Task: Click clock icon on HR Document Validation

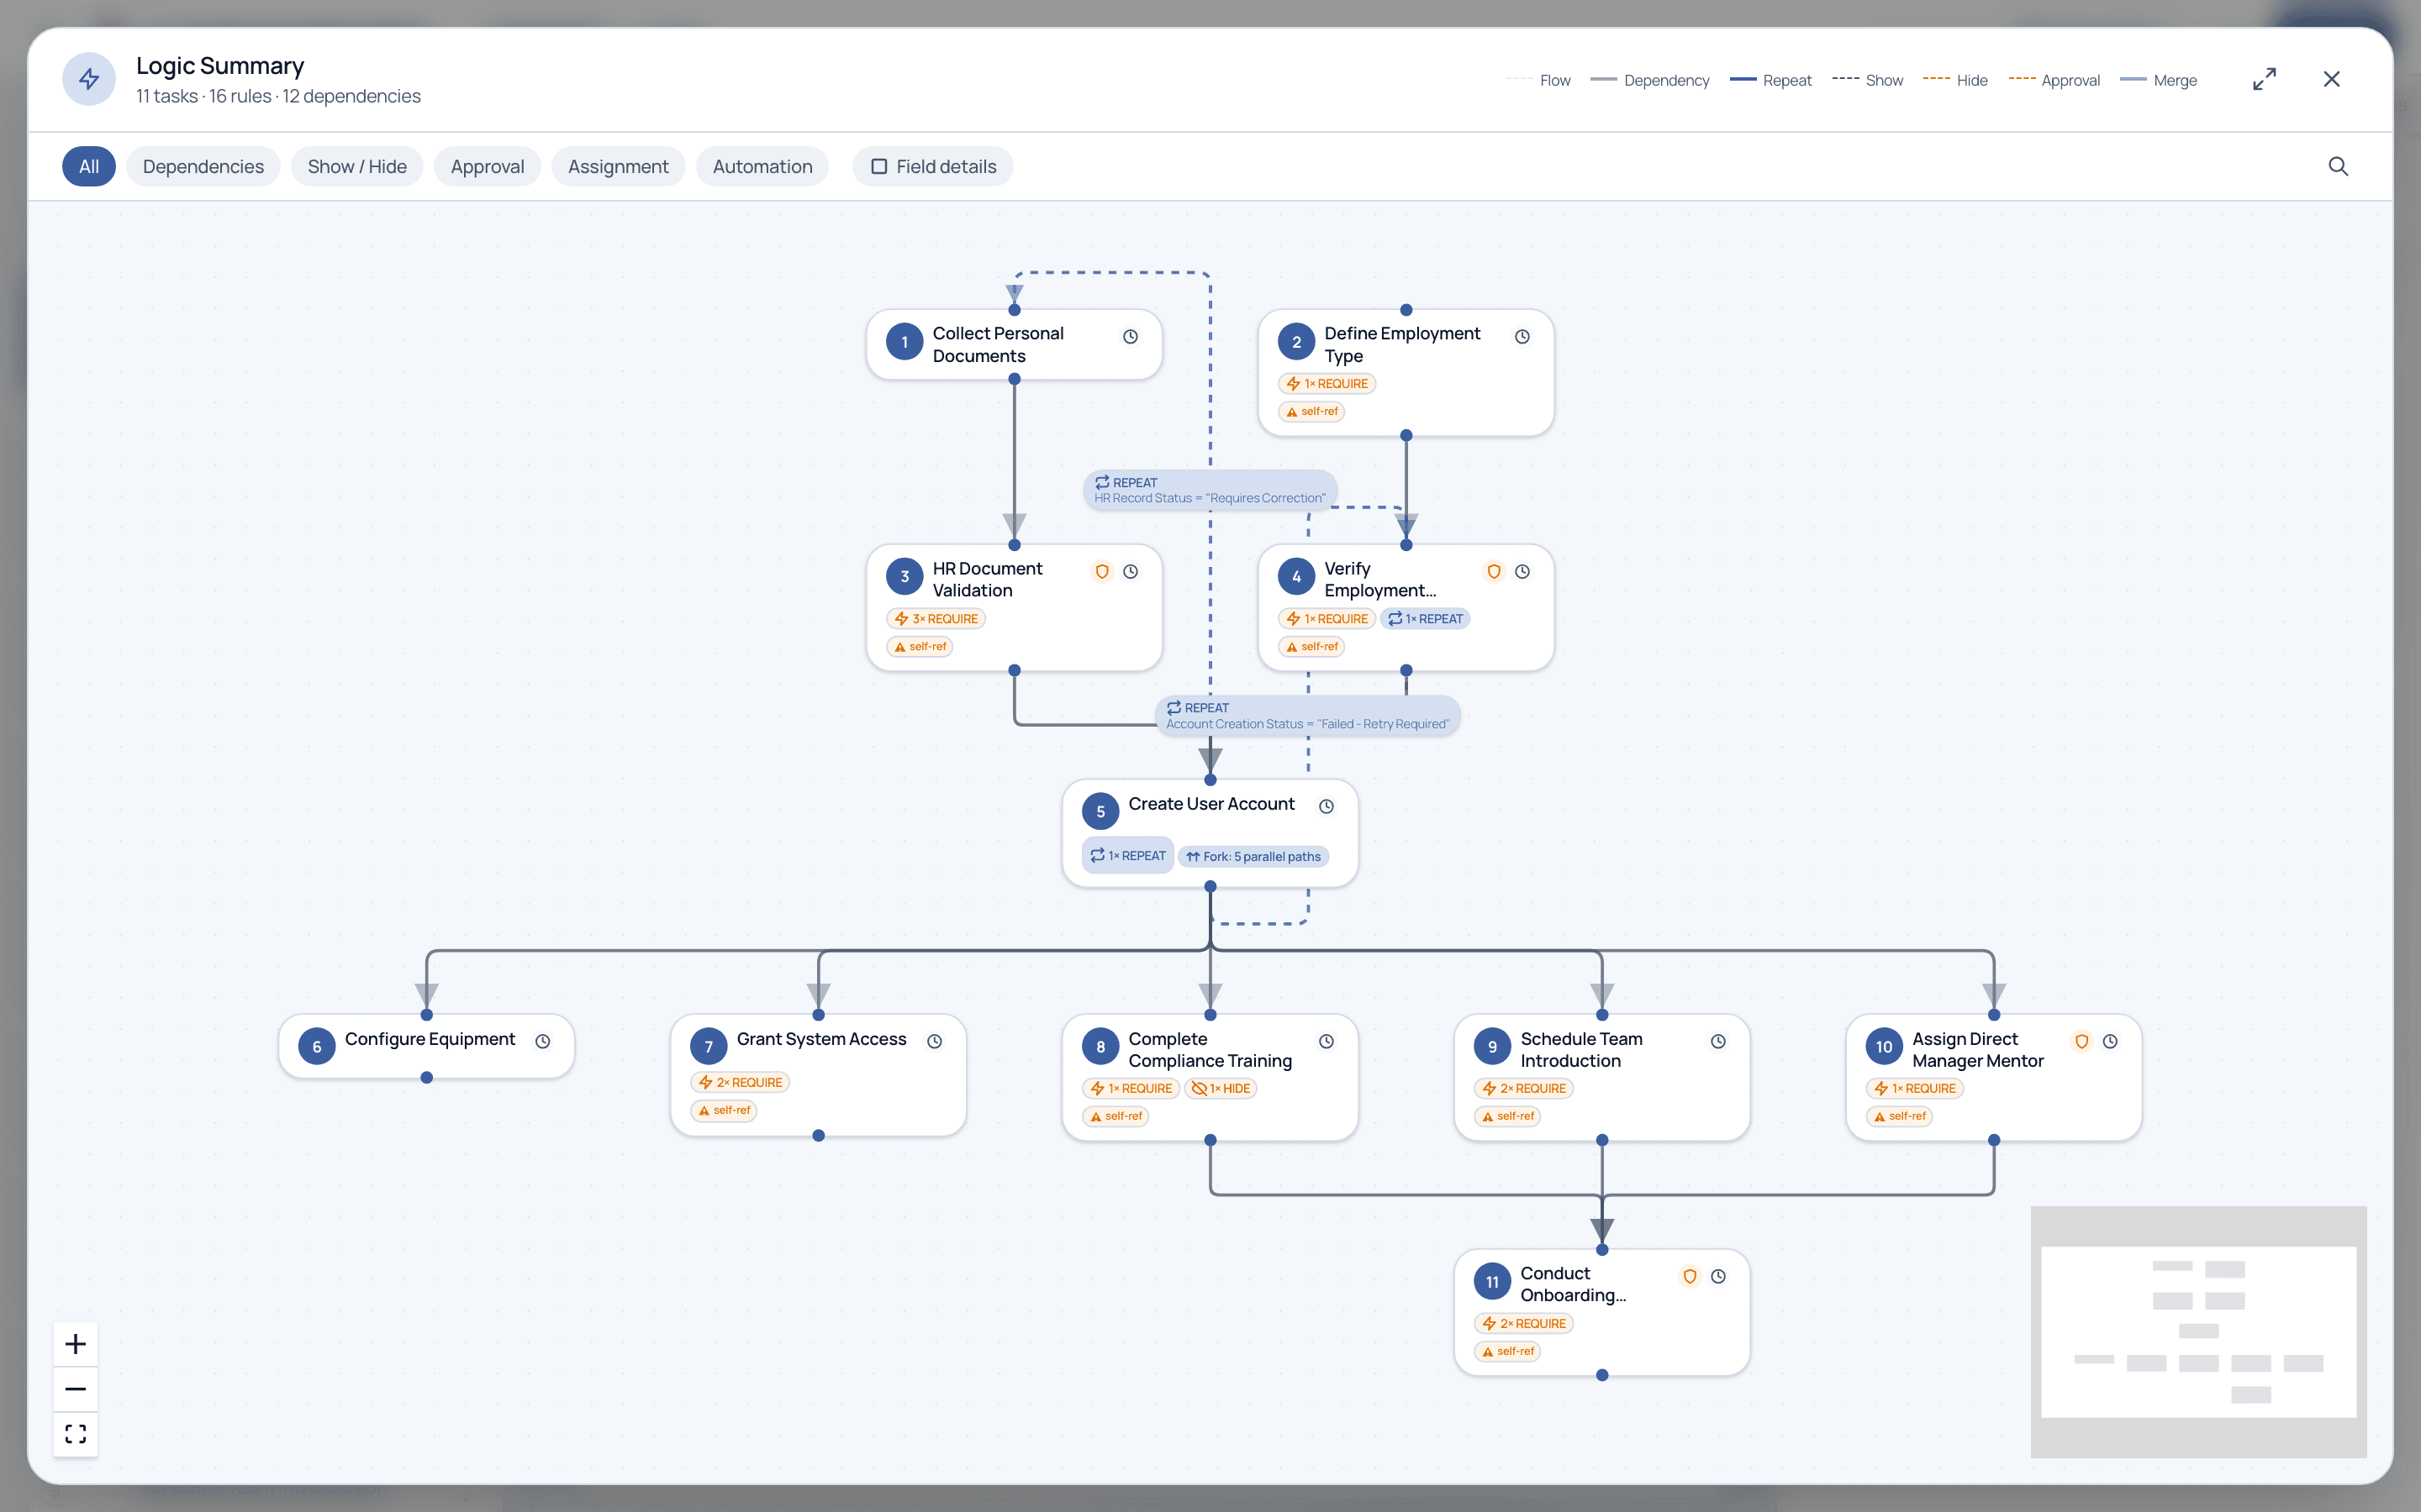Action: tap(1131, 571)
